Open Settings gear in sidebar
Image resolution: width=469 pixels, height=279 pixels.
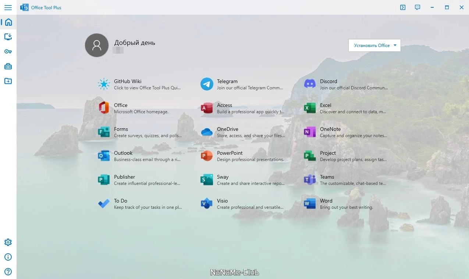pos(8,242)
